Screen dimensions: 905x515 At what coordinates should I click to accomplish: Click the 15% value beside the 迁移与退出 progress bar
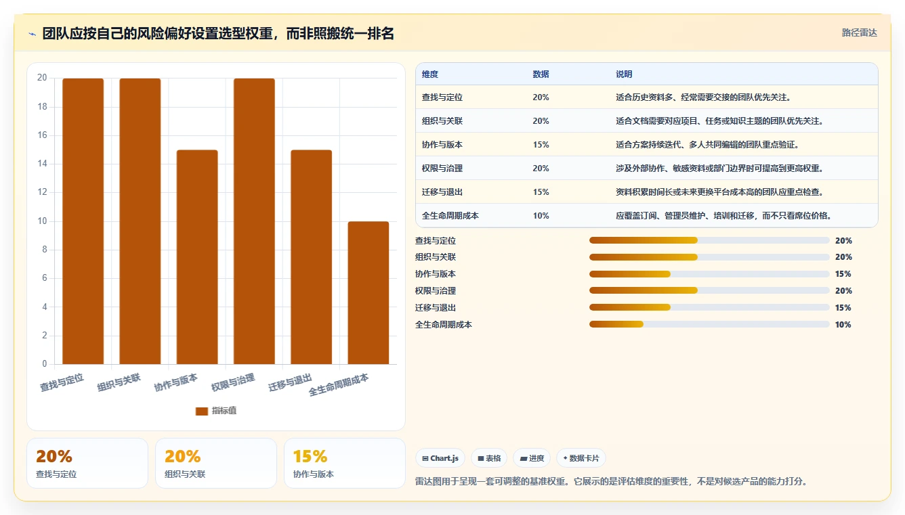843,308
